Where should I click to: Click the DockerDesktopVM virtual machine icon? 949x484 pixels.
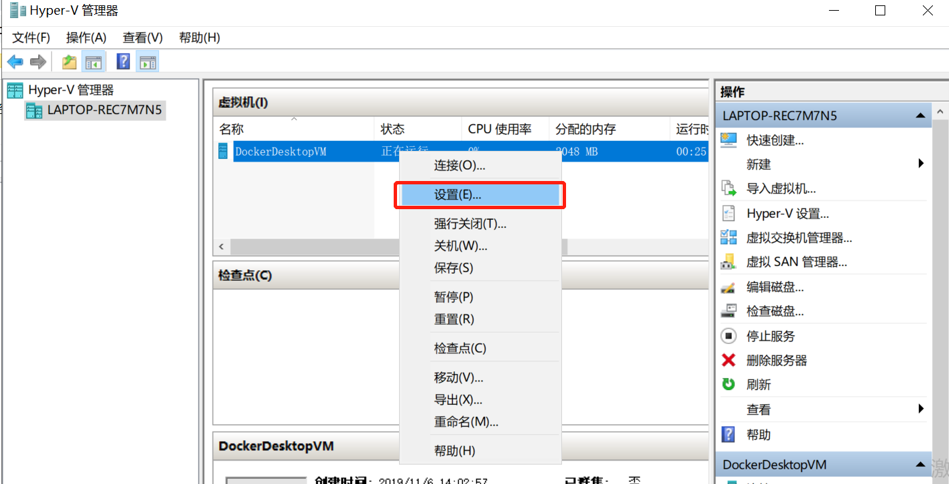223,152
